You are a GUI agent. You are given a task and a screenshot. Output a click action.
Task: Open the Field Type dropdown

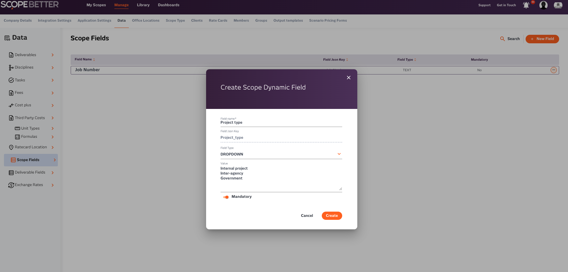[281, 154]
